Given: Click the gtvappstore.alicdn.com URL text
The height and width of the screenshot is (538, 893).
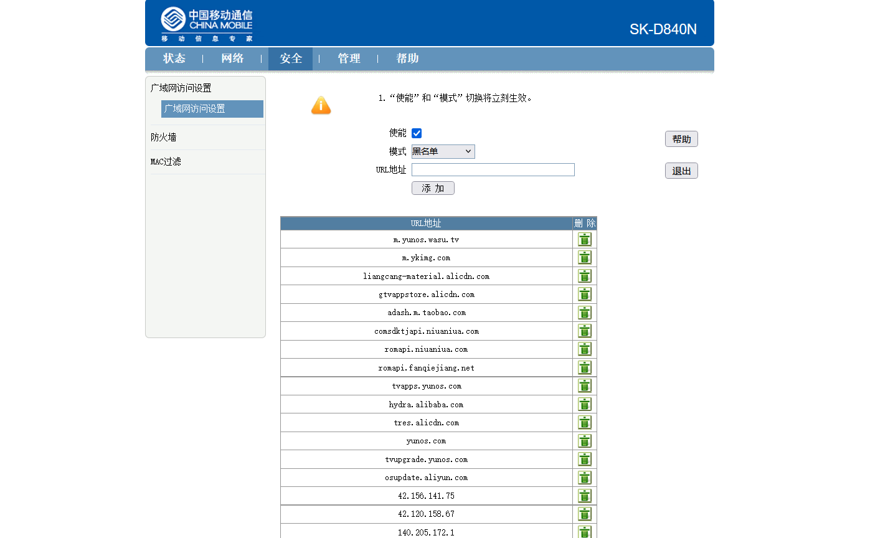Looking at the screenshot, I should click(x=426, y=295).
